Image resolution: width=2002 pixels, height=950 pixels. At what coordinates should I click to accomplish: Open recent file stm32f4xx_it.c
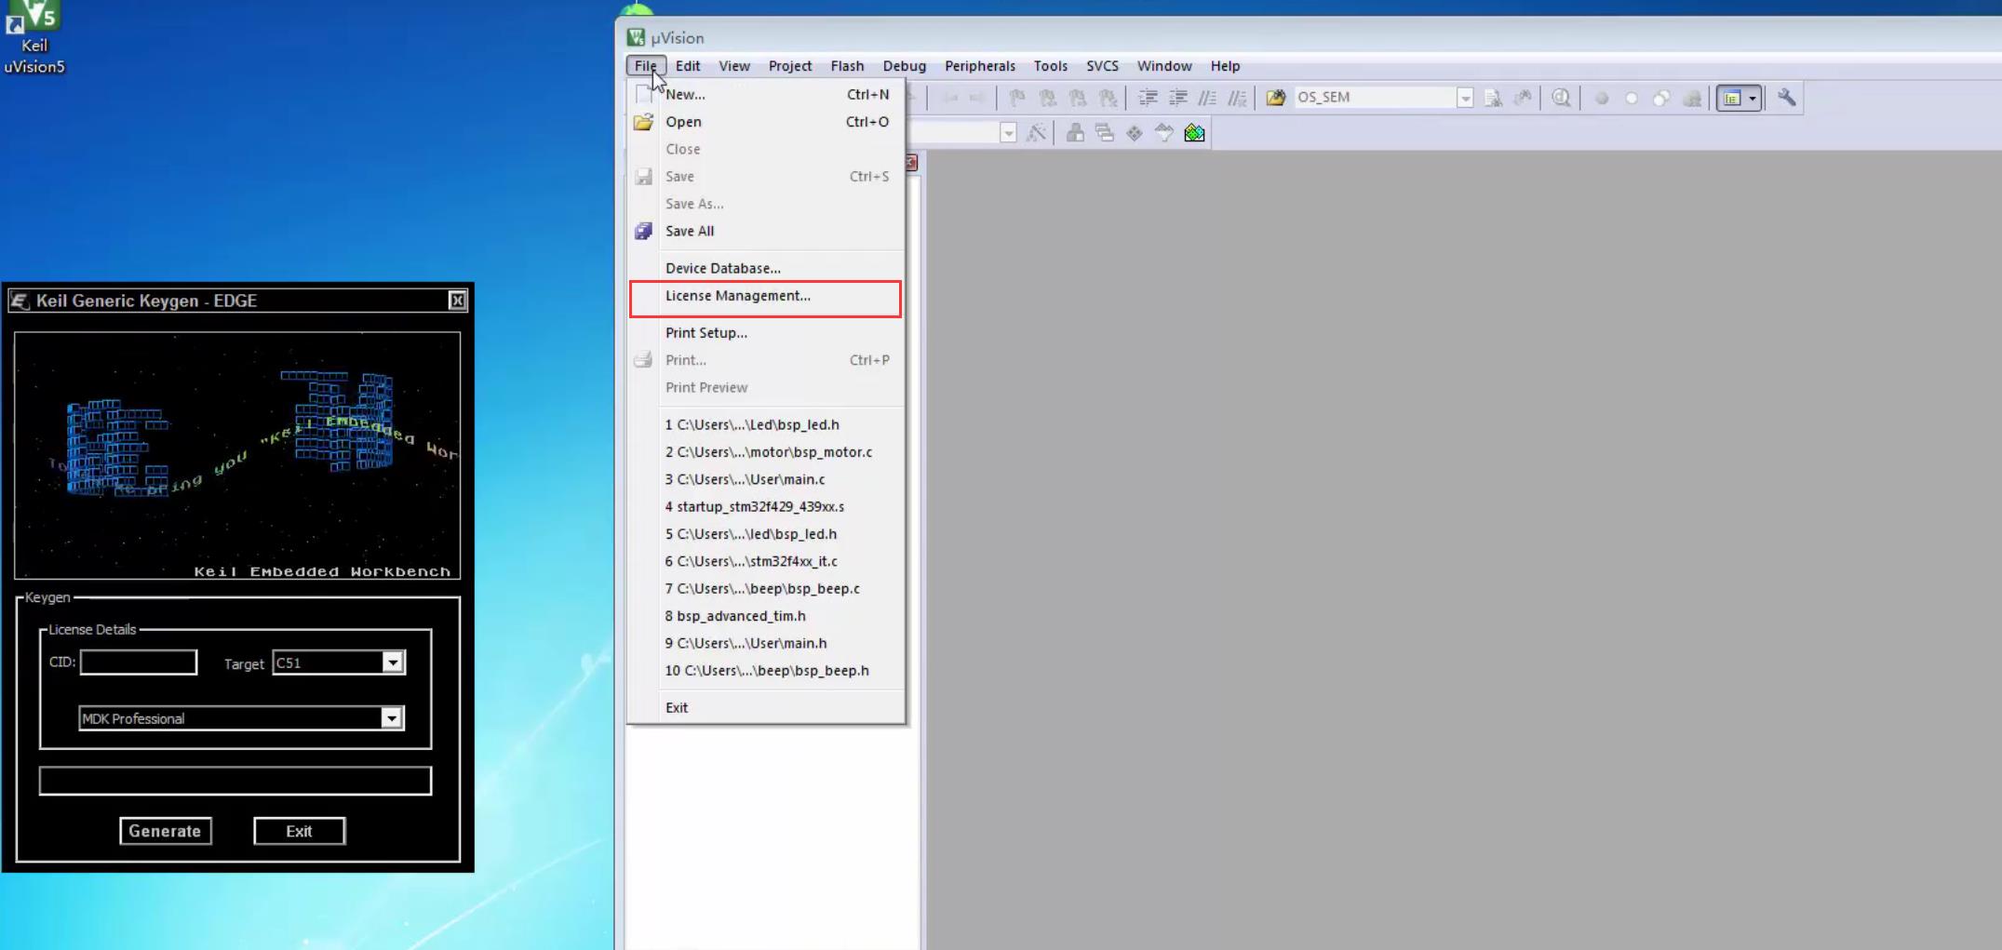765,561
